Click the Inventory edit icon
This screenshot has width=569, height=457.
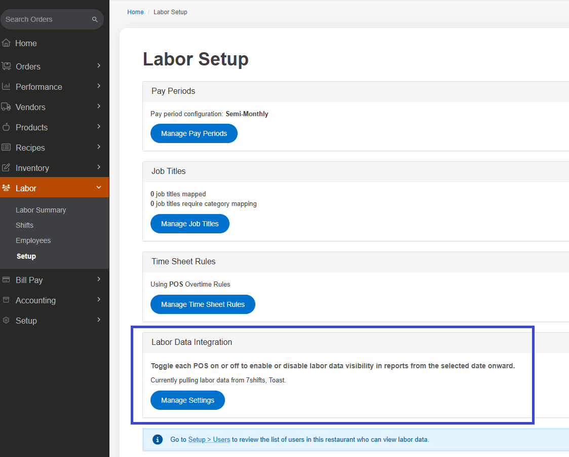[7, 168]
